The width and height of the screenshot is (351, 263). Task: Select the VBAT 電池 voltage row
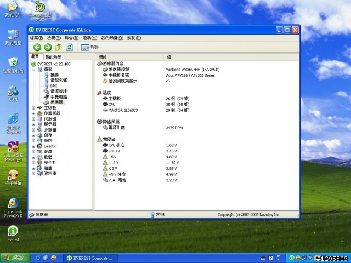(x=197, y=180)
